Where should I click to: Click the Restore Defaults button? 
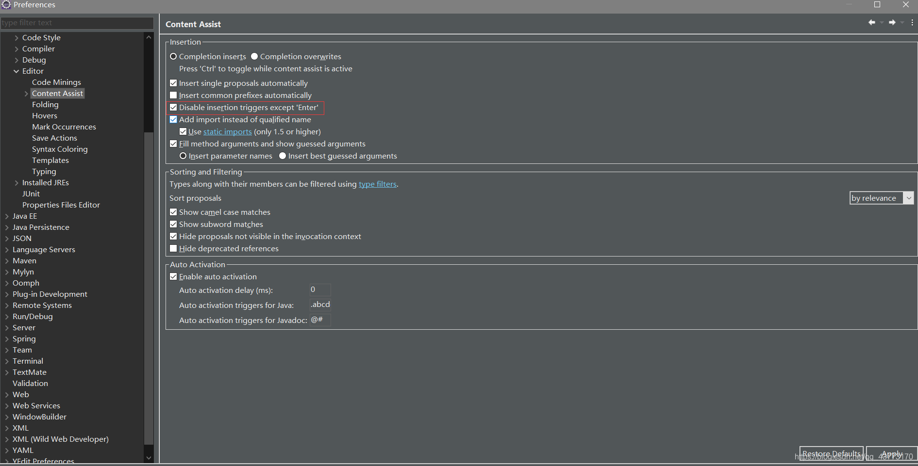[832, 454]
